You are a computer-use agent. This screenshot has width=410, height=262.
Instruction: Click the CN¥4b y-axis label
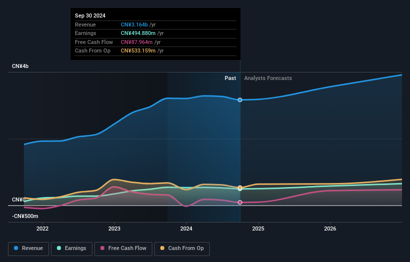click(20, 66)
